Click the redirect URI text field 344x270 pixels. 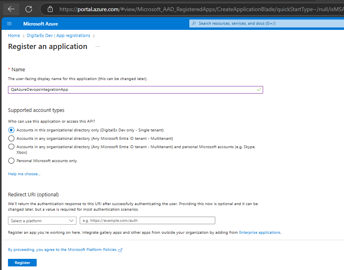(x=147, y=221)
